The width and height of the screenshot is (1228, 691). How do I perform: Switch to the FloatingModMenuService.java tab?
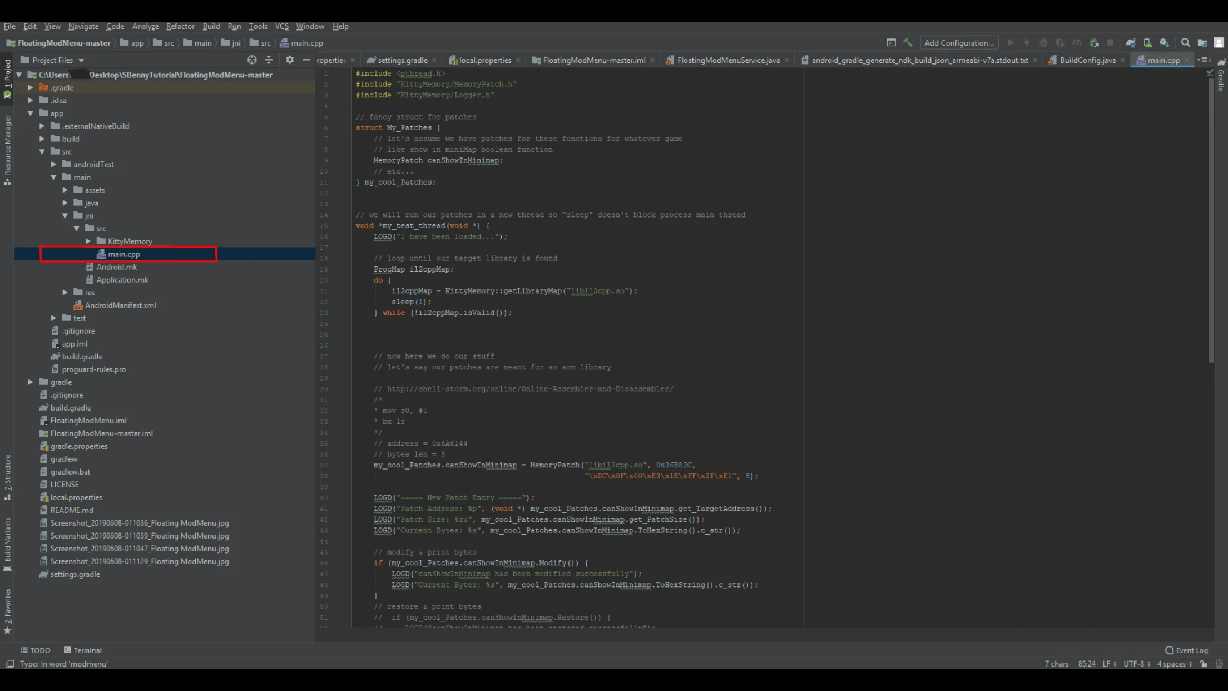click(727, 60)
